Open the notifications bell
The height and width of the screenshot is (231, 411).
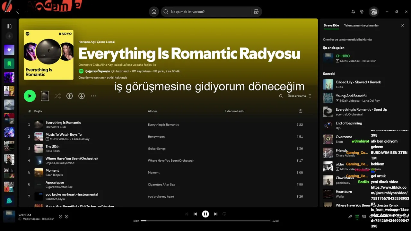[353, 12]
